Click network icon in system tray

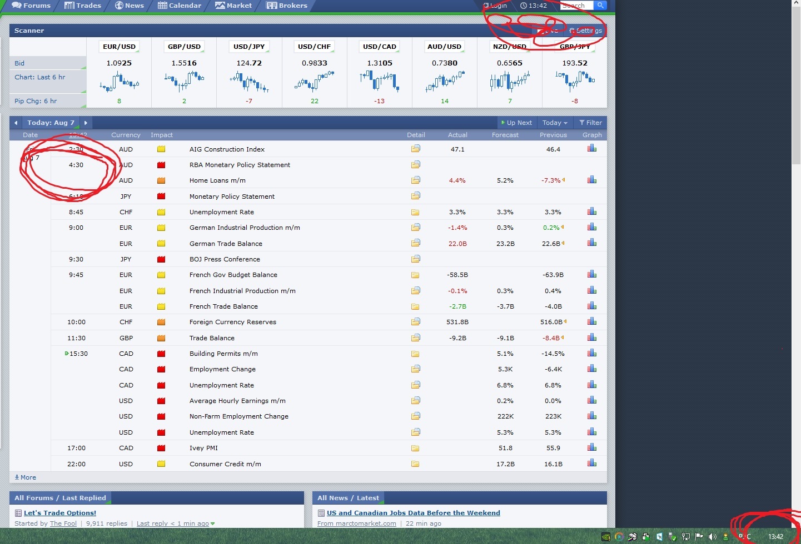coord(685,537)
